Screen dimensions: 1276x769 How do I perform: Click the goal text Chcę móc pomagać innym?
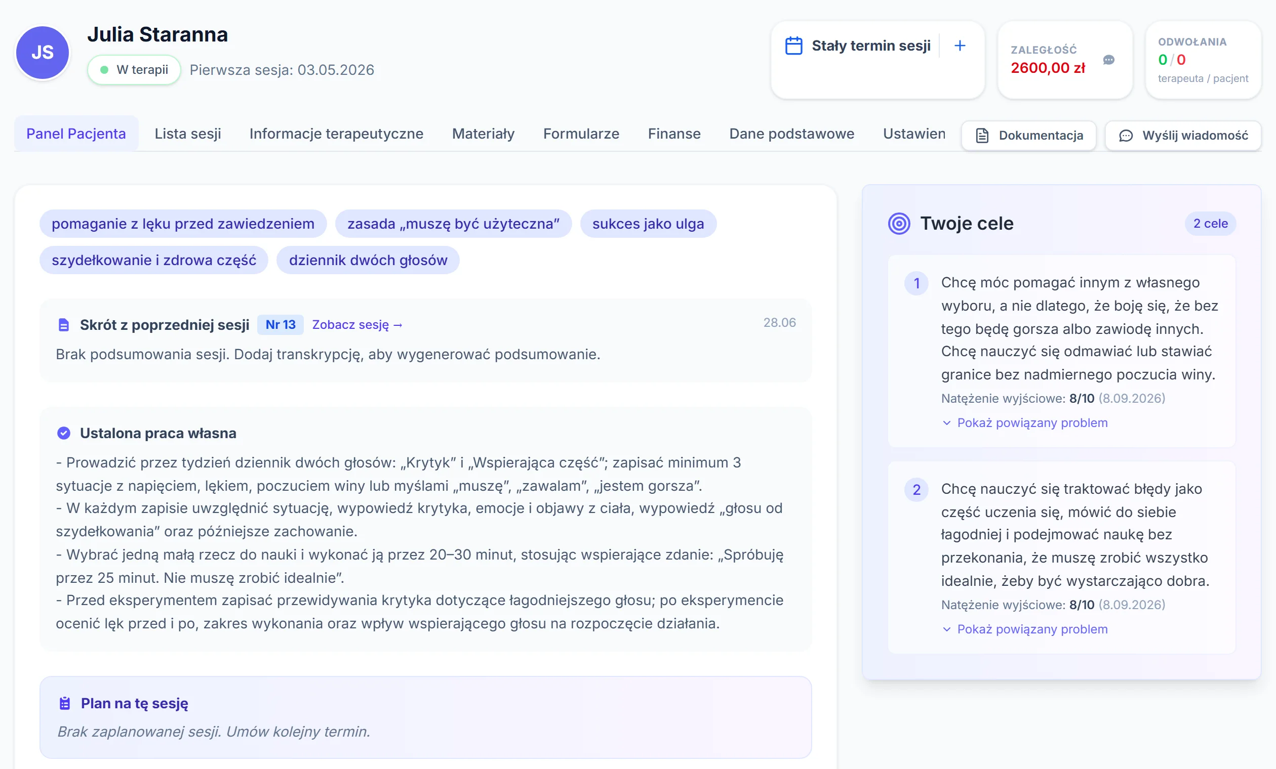(1079, 329)
